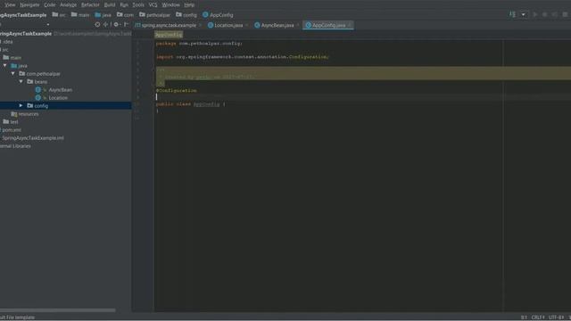Select the com.pethoalpar package
The width and height of the screenshot is (571, 321).
[x=39, y=74]
